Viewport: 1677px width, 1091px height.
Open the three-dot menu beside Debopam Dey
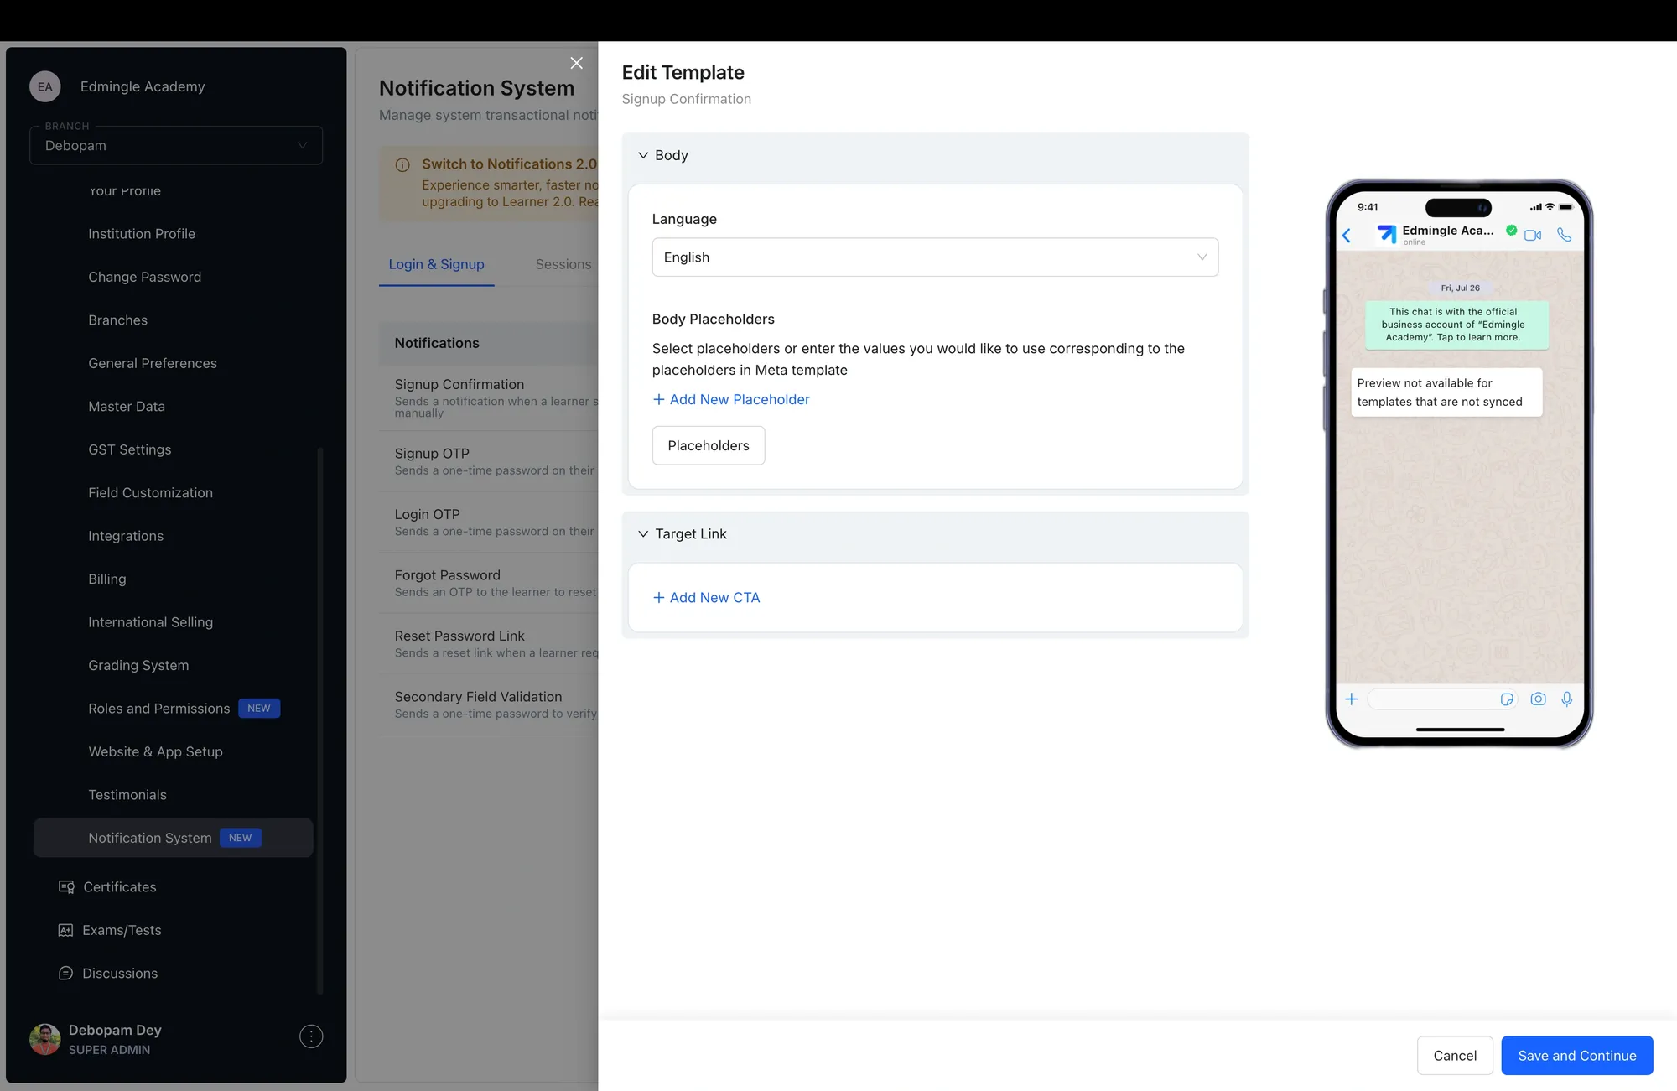click(311, 1037)
